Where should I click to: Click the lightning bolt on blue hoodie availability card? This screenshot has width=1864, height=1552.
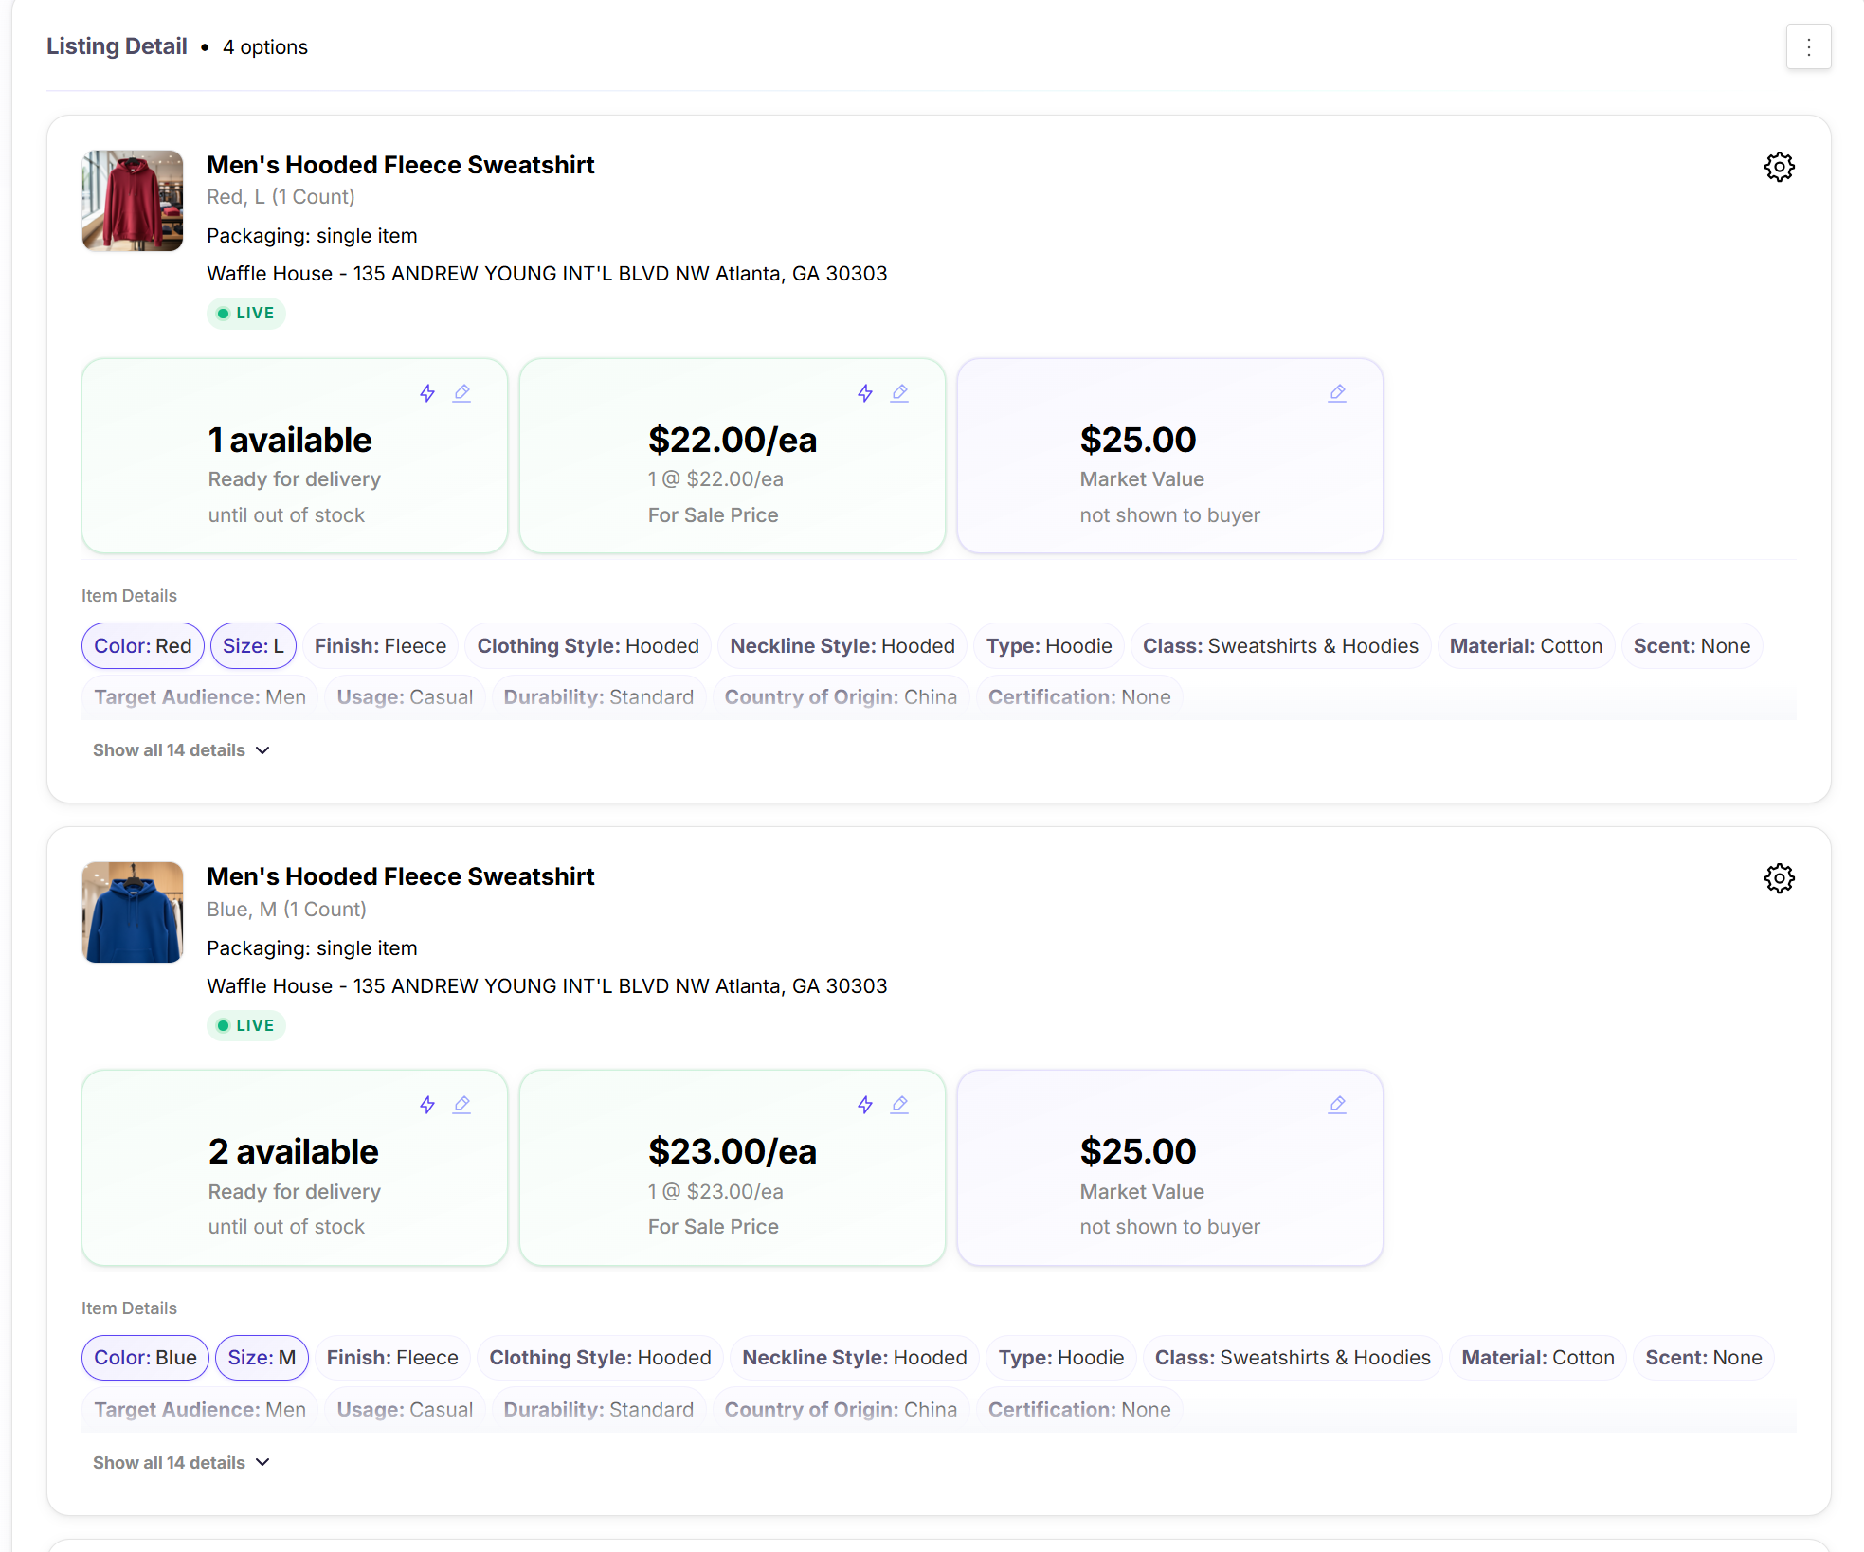[x=426, y=1104]
